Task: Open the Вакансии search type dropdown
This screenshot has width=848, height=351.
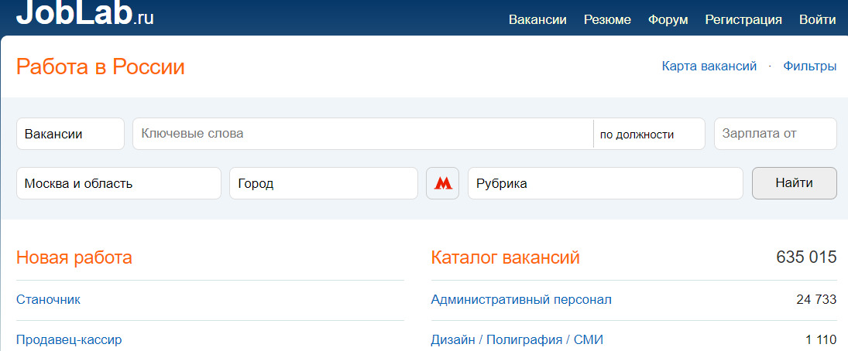Action: 70,134
